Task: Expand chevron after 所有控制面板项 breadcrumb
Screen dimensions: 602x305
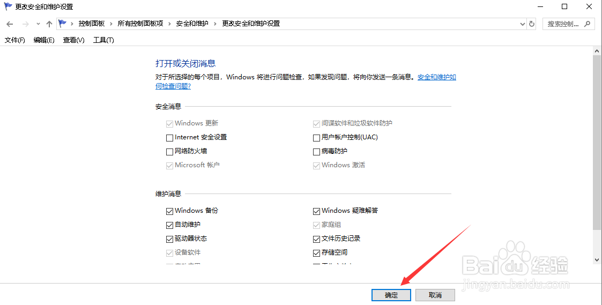Action: (169, 24)
